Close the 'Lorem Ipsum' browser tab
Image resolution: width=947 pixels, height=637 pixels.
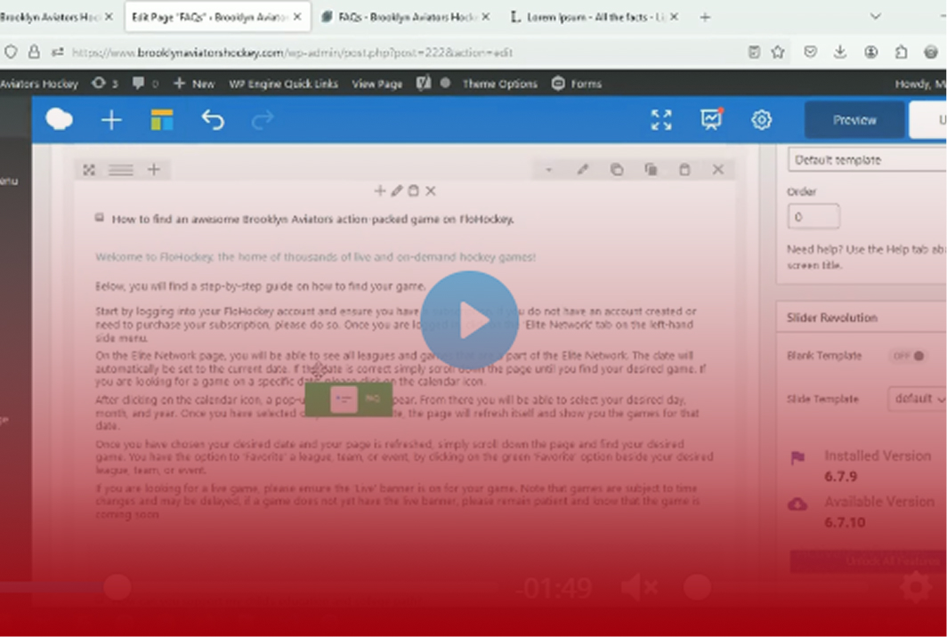[674, 17]
